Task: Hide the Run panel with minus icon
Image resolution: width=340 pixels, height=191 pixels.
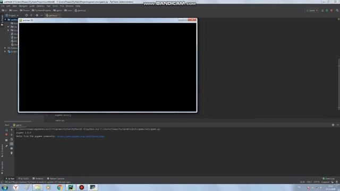Action: tap(338, 125)
